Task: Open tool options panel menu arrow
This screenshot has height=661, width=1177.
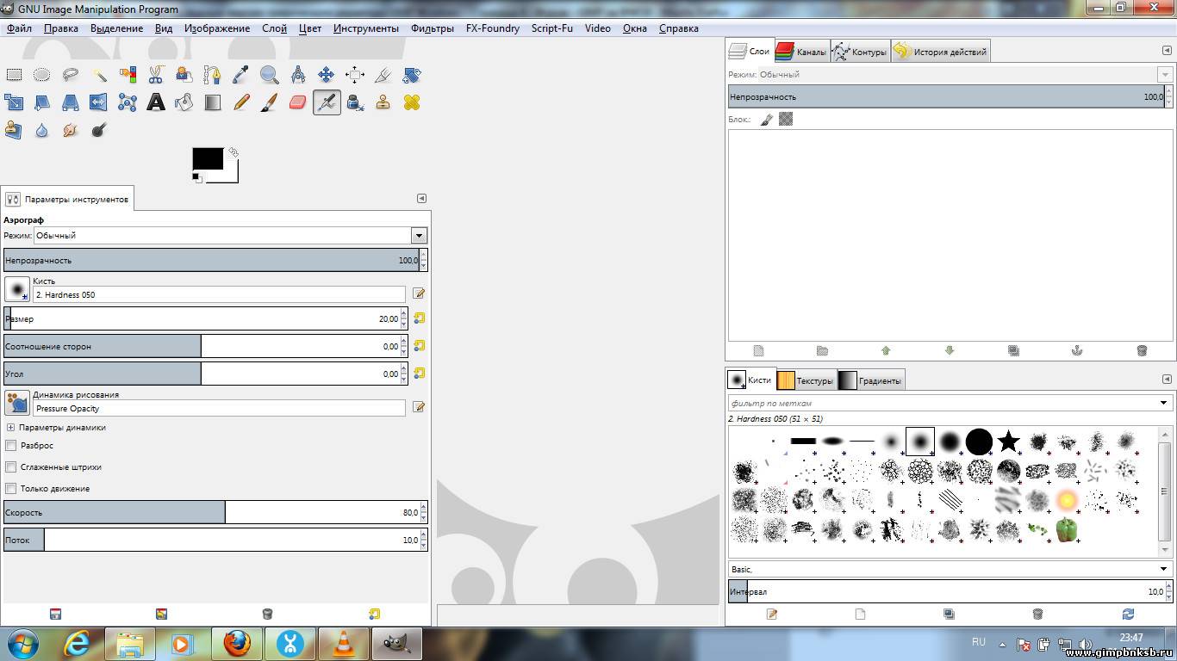Action: [x=422, y=199]
